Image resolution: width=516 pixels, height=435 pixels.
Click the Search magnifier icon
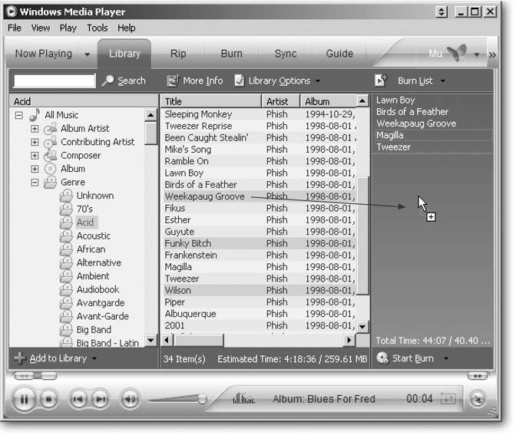pos(108,81)
